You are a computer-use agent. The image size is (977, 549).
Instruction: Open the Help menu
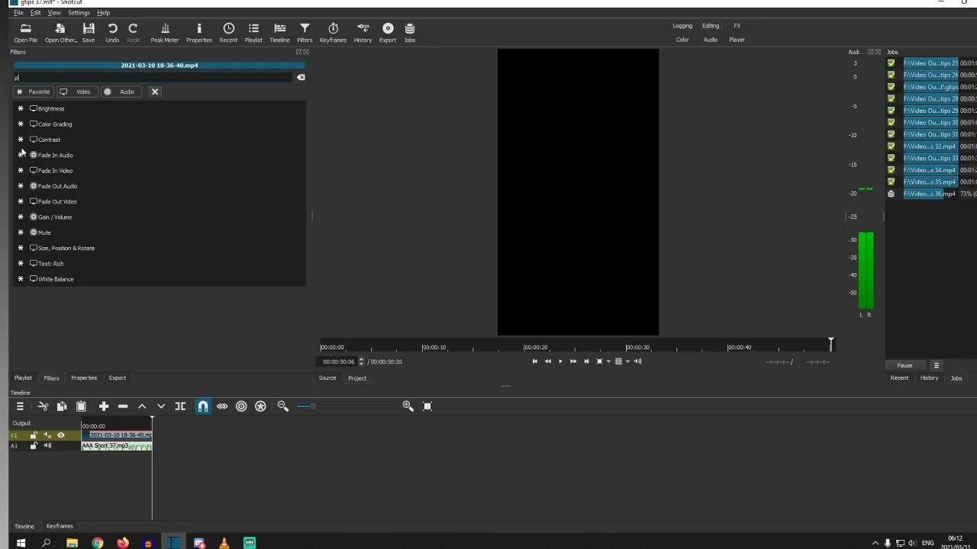(103, 13)
